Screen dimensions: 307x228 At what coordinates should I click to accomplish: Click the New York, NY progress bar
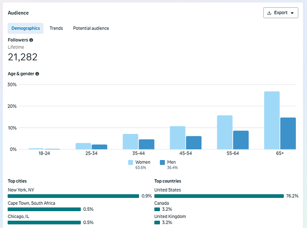click(x=73, y=196)
